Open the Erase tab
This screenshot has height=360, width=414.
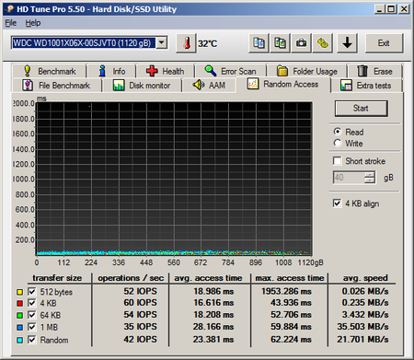(x=374, y=71)
